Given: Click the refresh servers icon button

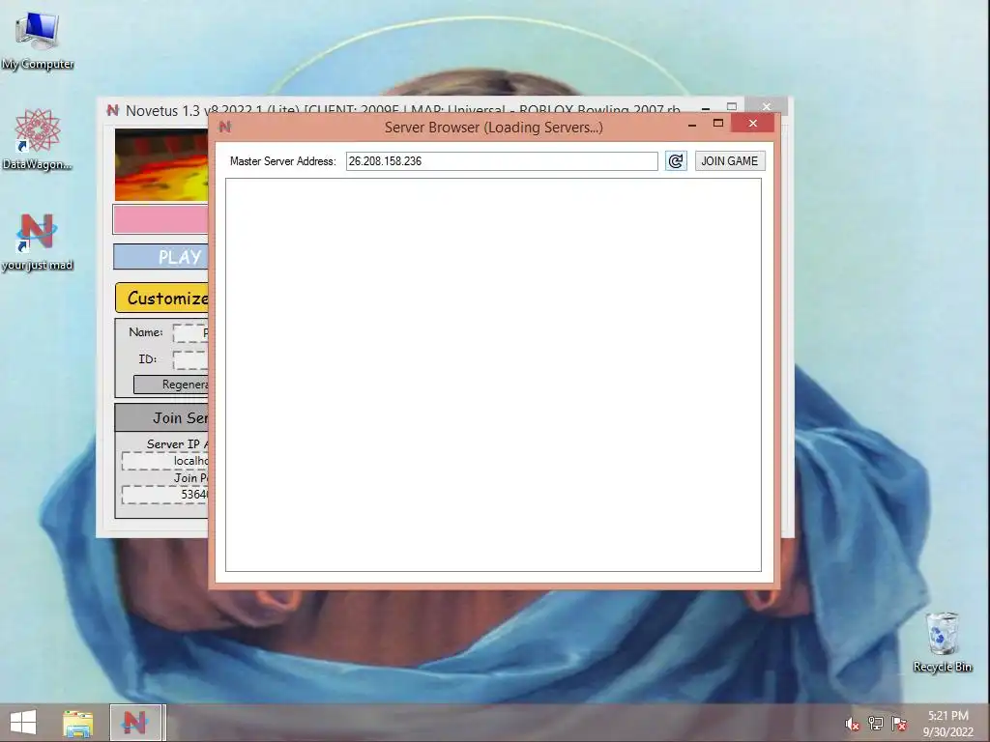Looking at the screenshot, I should [676, 161].
